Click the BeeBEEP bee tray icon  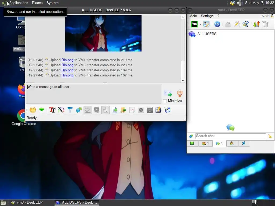point(232,3)
